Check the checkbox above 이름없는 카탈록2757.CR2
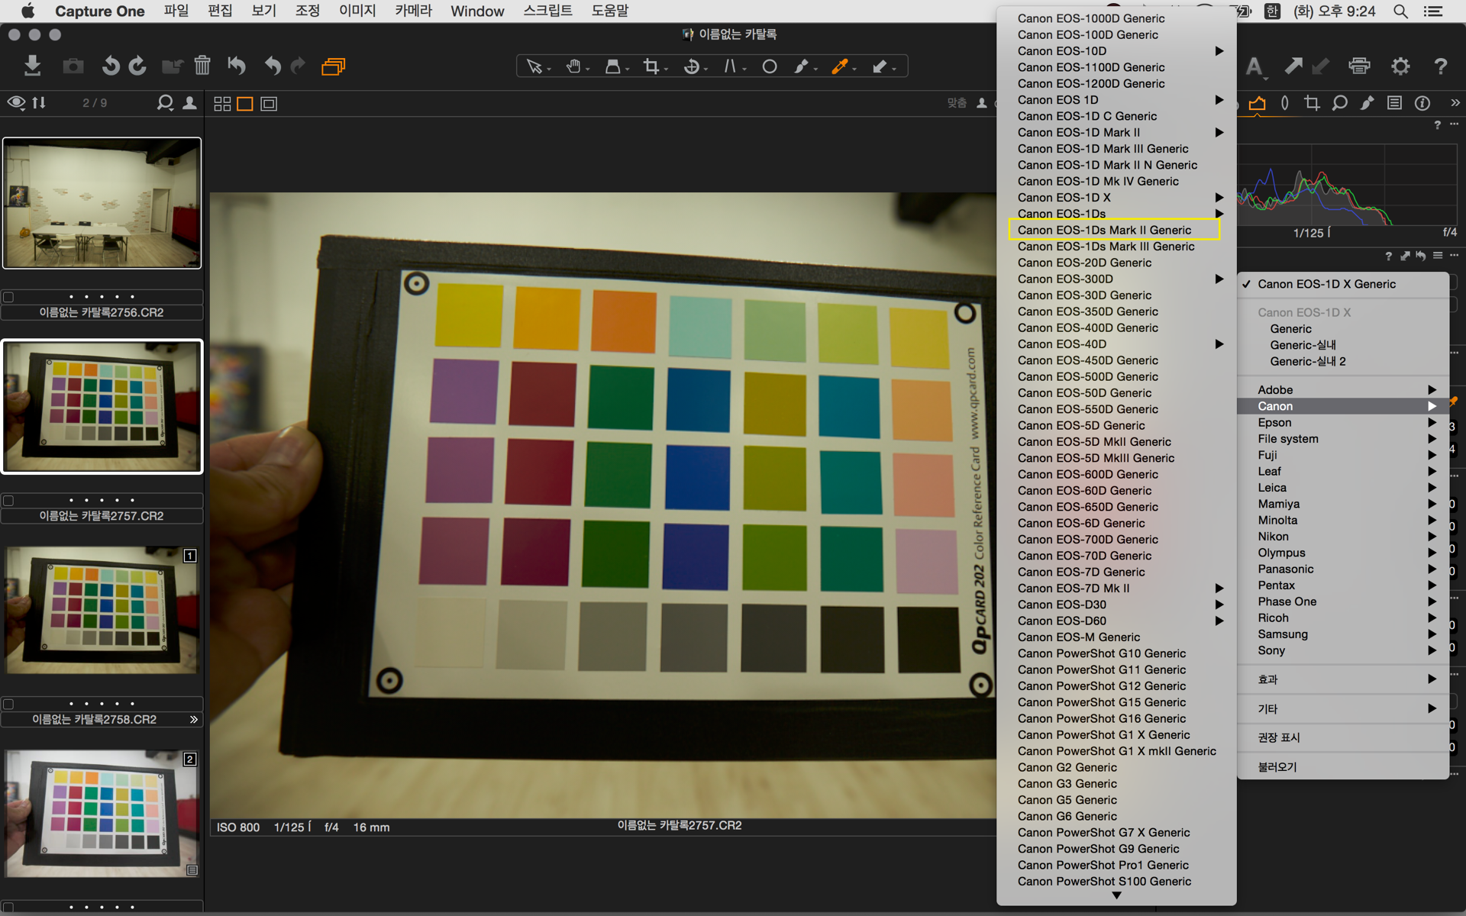This screenshot has height=916, width=1466. (x=8, y=501)
